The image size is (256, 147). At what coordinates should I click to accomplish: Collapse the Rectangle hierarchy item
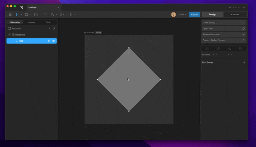click(x=10, y=35)
